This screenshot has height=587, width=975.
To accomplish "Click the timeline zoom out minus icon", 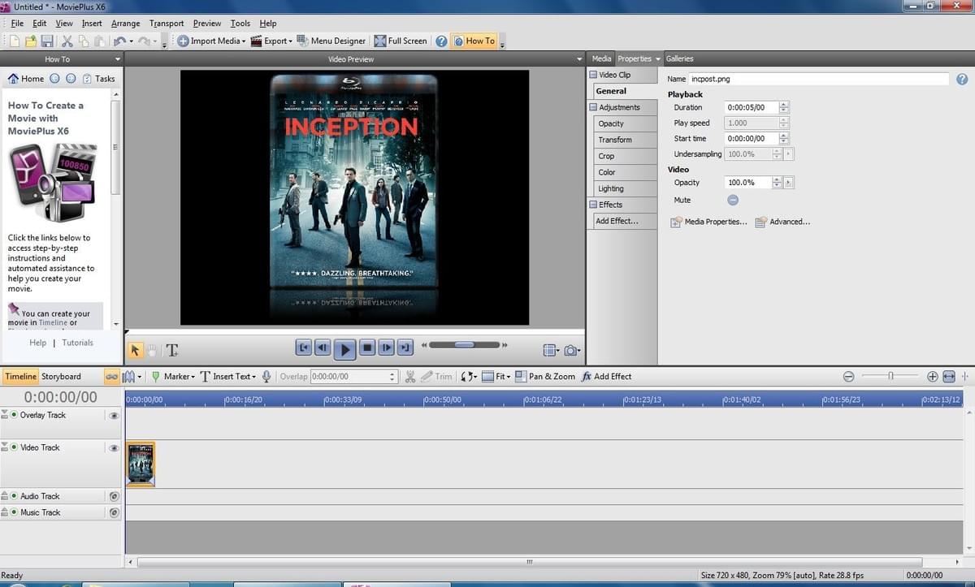I will coord(848,377).
